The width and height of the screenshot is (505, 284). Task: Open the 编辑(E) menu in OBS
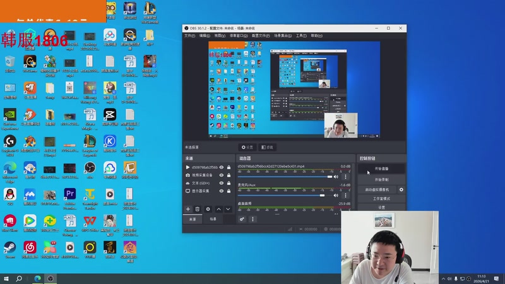[205, 36]
